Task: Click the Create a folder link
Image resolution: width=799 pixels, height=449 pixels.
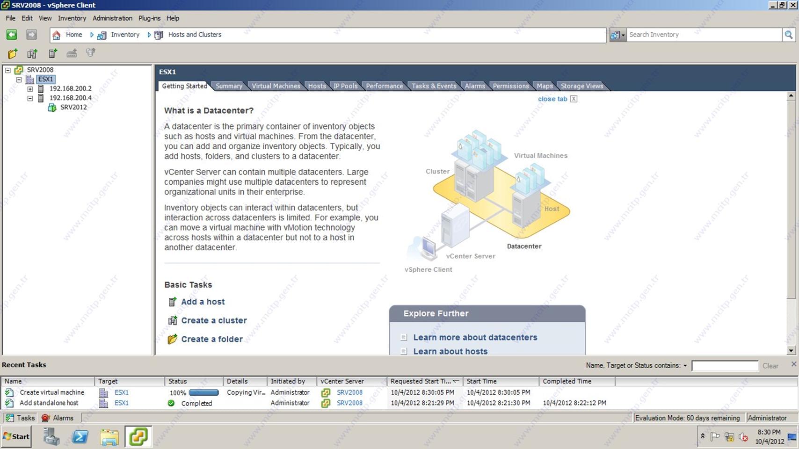Action: (x=212, y=339)
